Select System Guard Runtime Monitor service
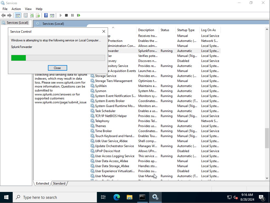The width and height of the screenshot is (270, 203). (155, 106)
